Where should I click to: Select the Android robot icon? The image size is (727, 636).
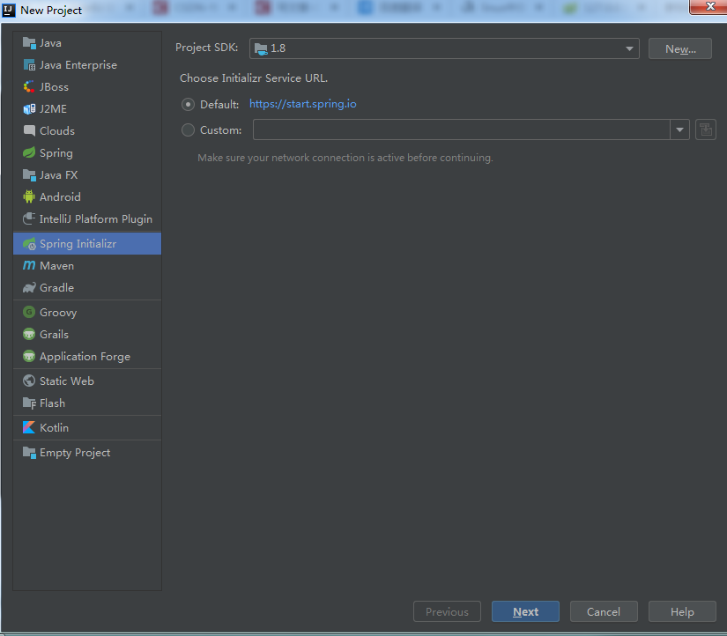click(x=29, y=197)
